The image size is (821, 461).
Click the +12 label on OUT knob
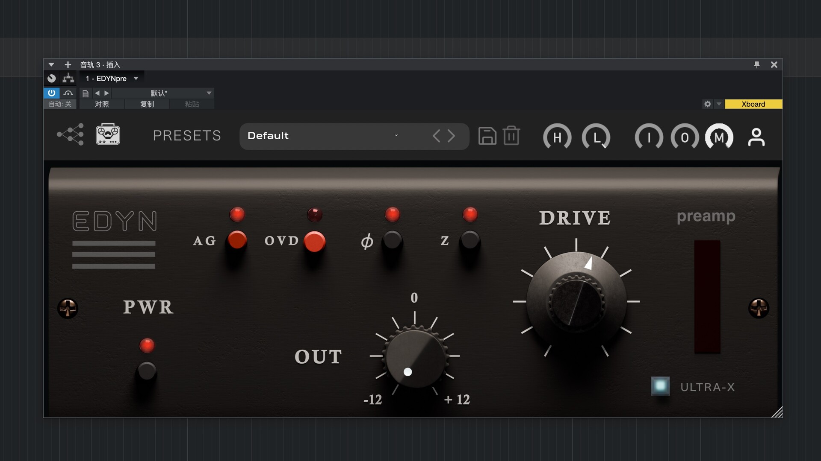[457, 400]
